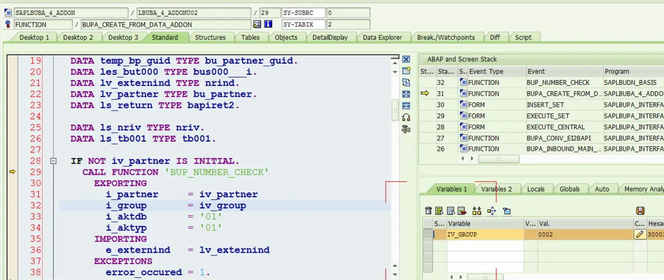Image resolution: width=664 pixels, height=280 pixels.
Task: Open the Tables tab
Action: pyautogui.click(x=250, y=37)
